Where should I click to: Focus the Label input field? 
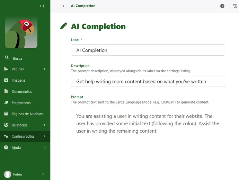pyautogui.click(x=148, y=50)
